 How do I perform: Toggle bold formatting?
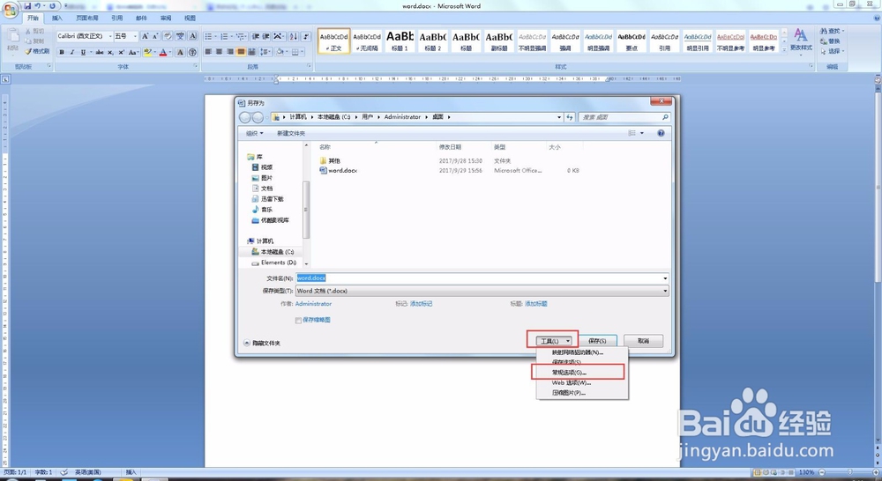[62, 52]
